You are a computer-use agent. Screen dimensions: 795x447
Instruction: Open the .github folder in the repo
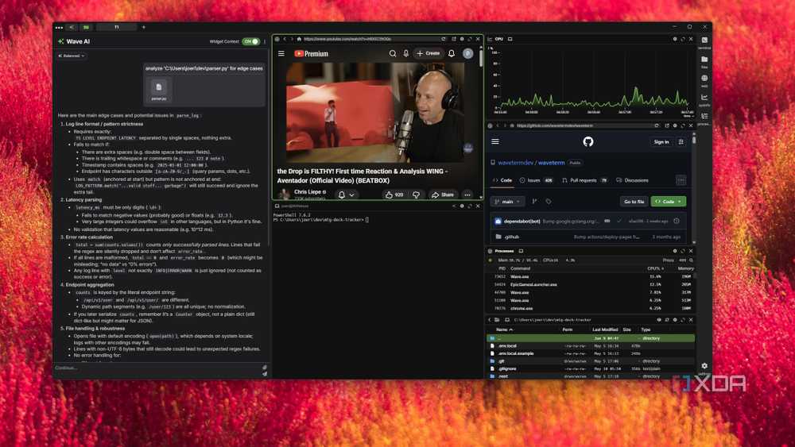[511, 237]
